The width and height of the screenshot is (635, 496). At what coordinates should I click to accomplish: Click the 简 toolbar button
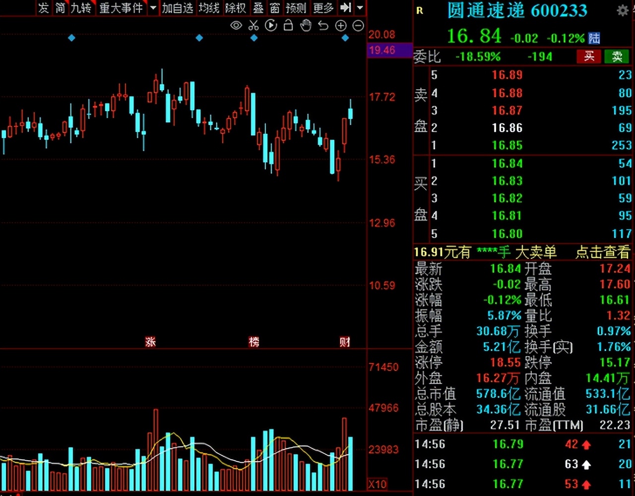click(60, 8)
